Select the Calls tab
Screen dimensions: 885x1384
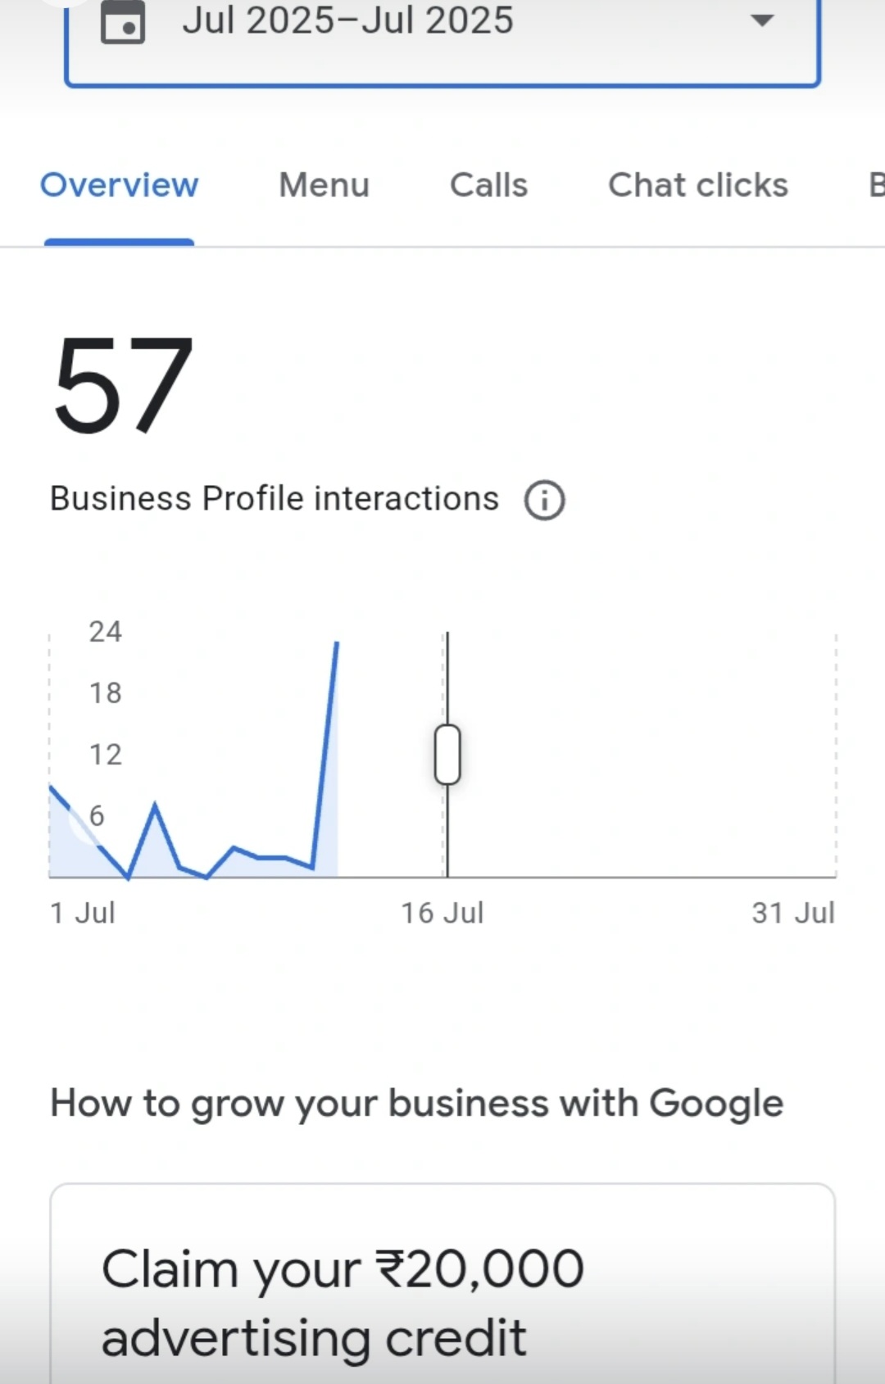point(488,185)
